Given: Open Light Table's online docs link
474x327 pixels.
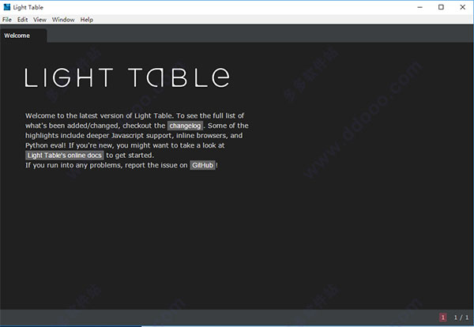Looking at the screenshot, I should (x=65, y=156).
